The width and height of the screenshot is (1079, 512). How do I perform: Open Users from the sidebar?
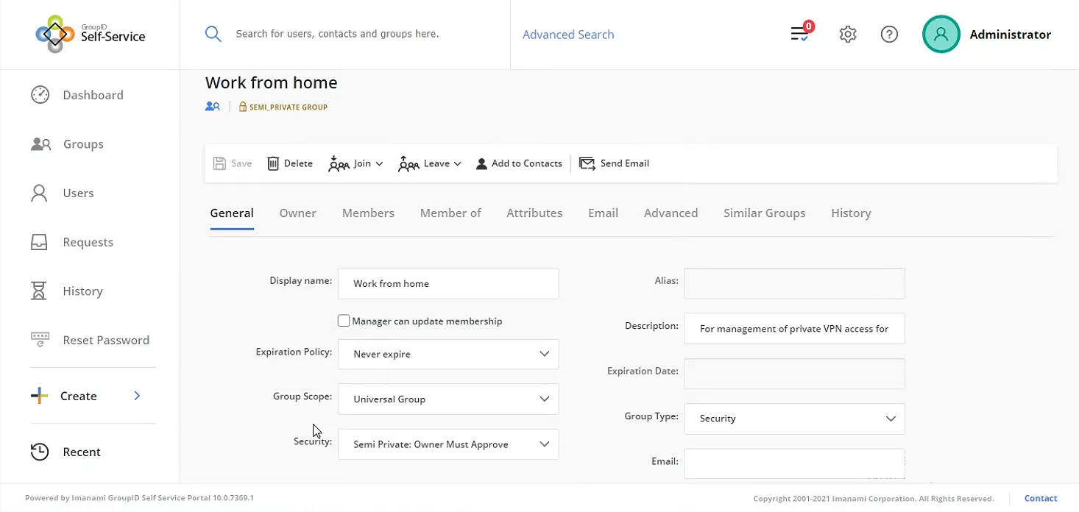tap(78, 193)
